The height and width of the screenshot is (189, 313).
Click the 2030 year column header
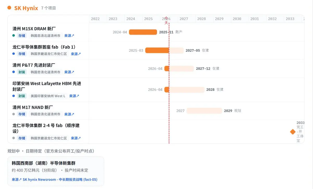pyautogui.click(x=237, y=19)
